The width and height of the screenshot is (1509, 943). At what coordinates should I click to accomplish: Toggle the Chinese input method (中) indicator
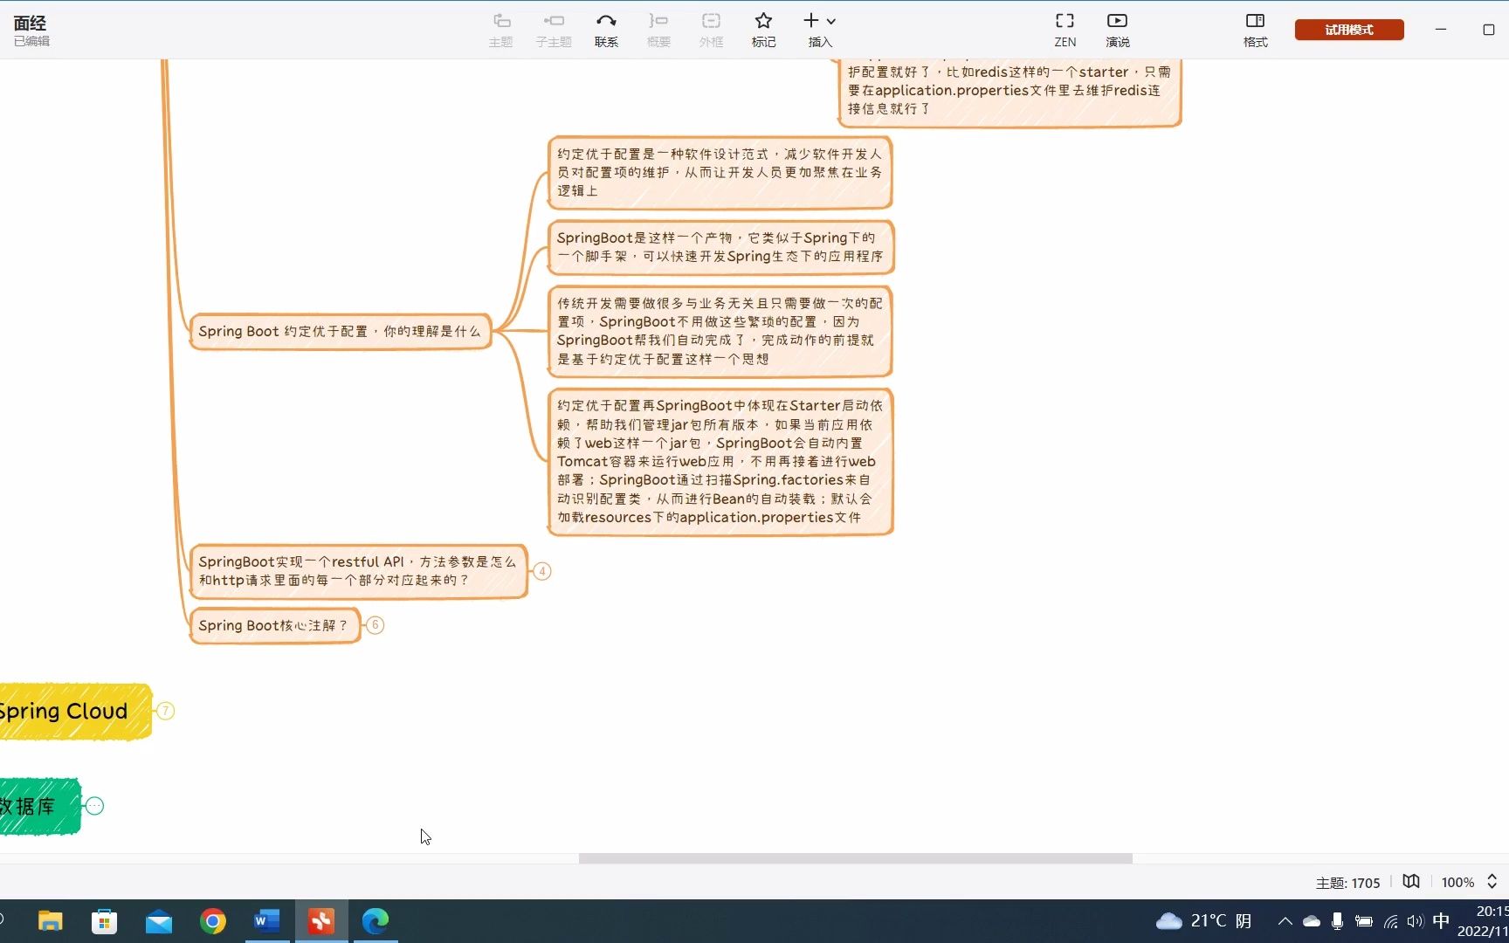coord(1441,921)
